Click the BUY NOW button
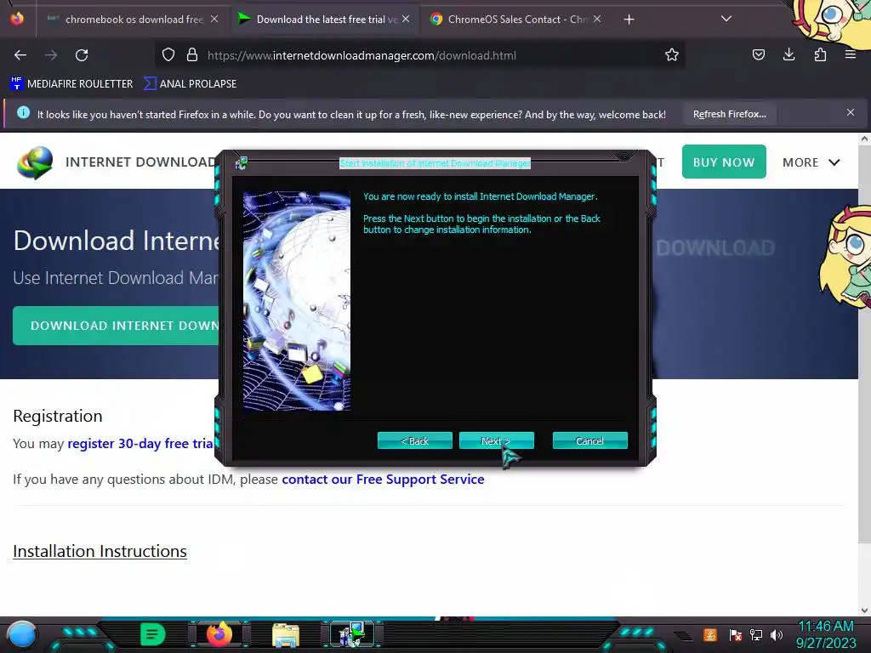This screenshot has width=871, height=653. pyautogui.click(x=724, y=162)
